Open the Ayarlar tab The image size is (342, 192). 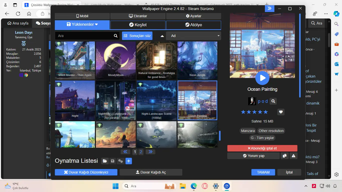click(194, 16)
